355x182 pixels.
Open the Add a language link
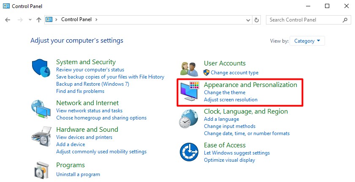point(221,119)
